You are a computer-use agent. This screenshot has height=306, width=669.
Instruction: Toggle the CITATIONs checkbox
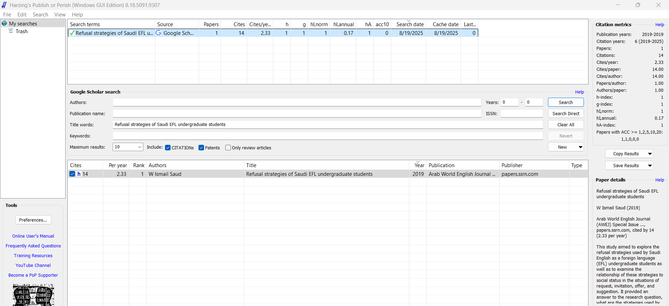pos(168,148)
